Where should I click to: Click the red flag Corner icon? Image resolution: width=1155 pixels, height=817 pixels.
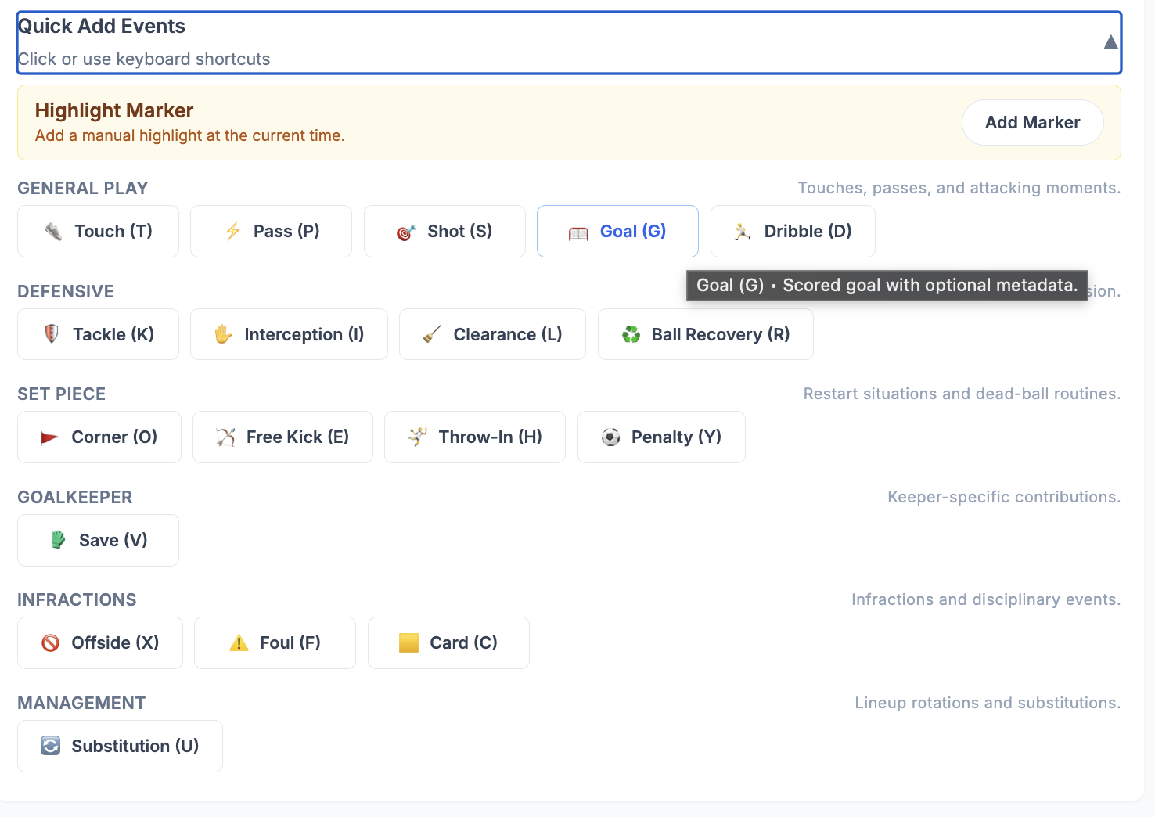49,437
